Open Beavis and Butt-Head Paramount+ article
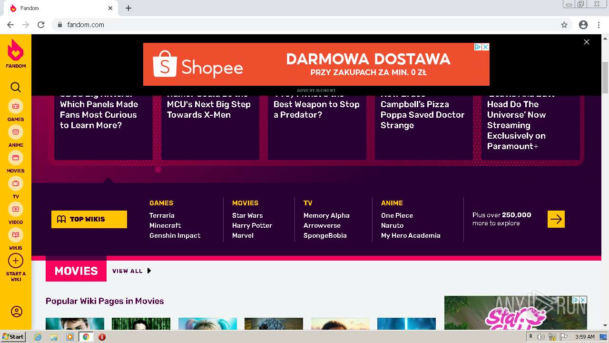This screenshot has height=343, width=609. (530, 128)
